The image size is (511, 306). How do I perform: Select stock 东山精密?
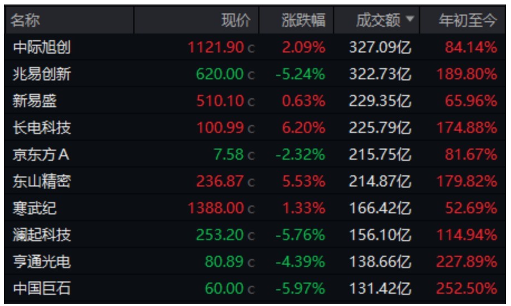click(42, 181)
